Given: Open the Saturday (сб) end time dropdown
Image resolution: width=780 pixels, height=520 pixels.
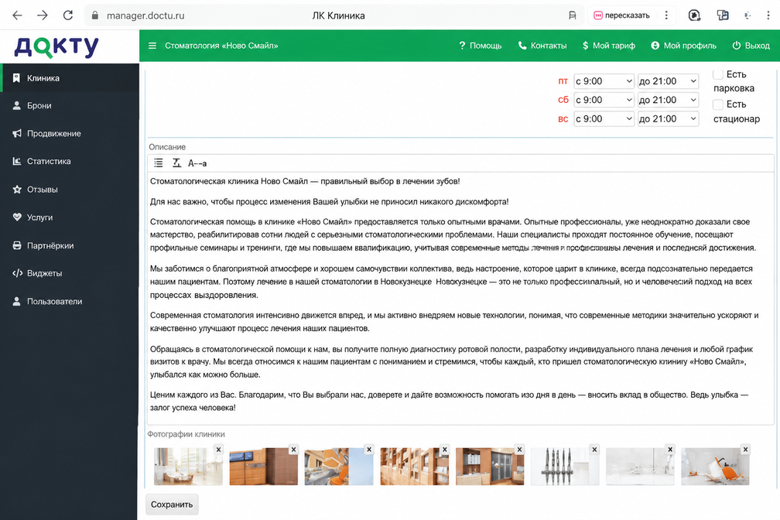Looking at the screenshot, I should (x=668, y=100).
